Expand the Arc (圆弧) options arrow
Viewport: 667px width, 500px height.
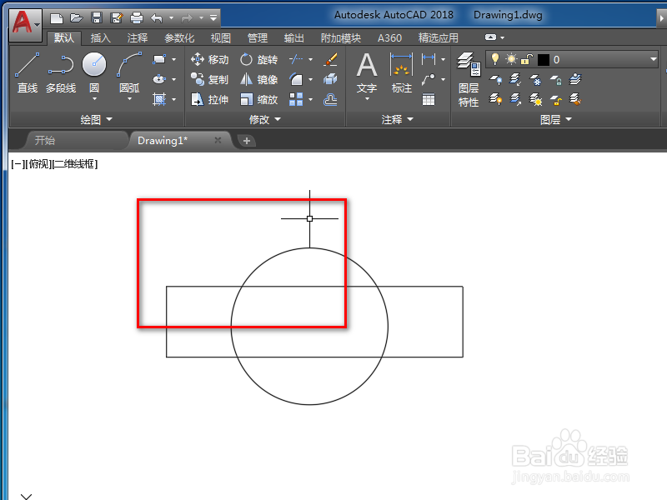pyautogui.click(x=129, y=99)
